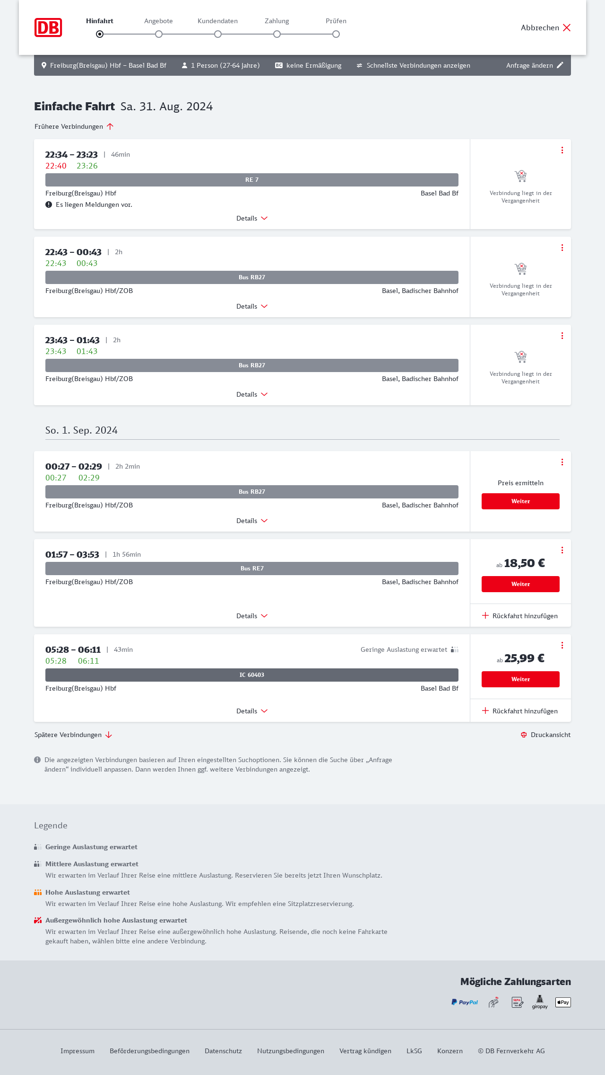The width and height of the screenshot is (605, 1075).
Task: Click the Apple Pay payment logo
Action: [563, 1002]
